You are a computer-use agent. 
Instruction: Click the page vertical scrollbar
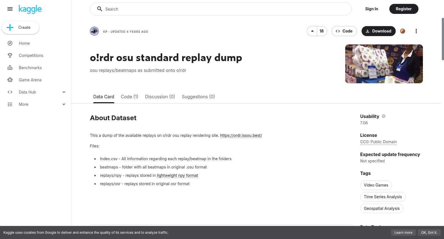[443, 39]
